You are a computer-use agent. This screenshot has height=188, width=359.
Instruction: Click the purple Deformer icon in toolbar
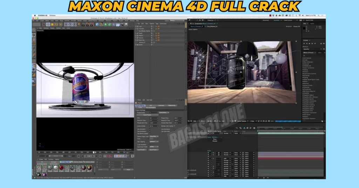114,24
